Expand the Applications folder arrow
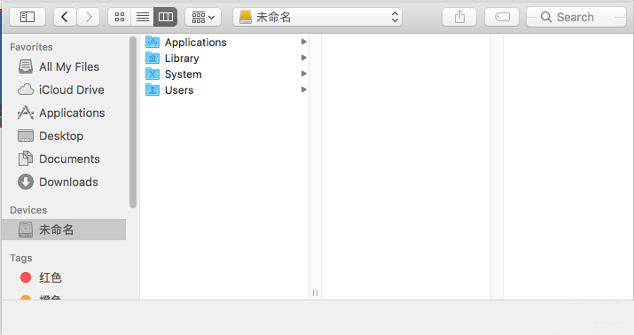The width and height of the screenshot is (634, 335). tap(303, 42)
